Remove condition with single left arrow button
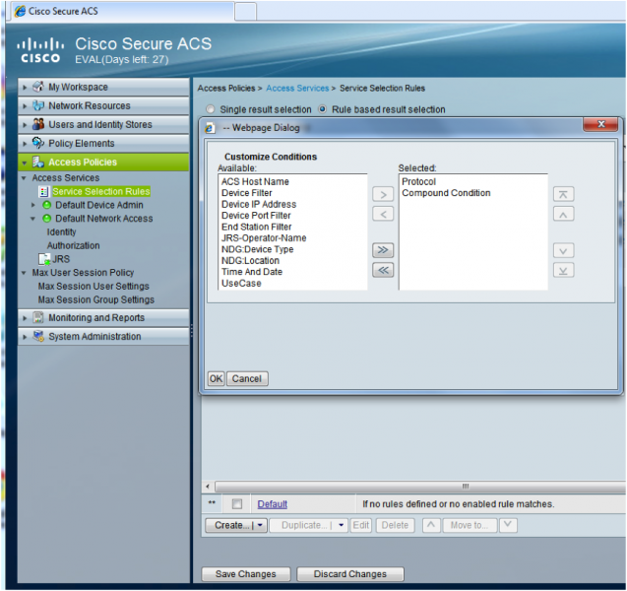 point(383,214)
